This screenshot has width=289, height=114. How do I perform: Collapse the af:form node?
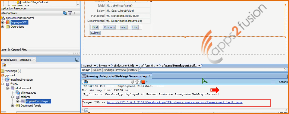(12, 97)
